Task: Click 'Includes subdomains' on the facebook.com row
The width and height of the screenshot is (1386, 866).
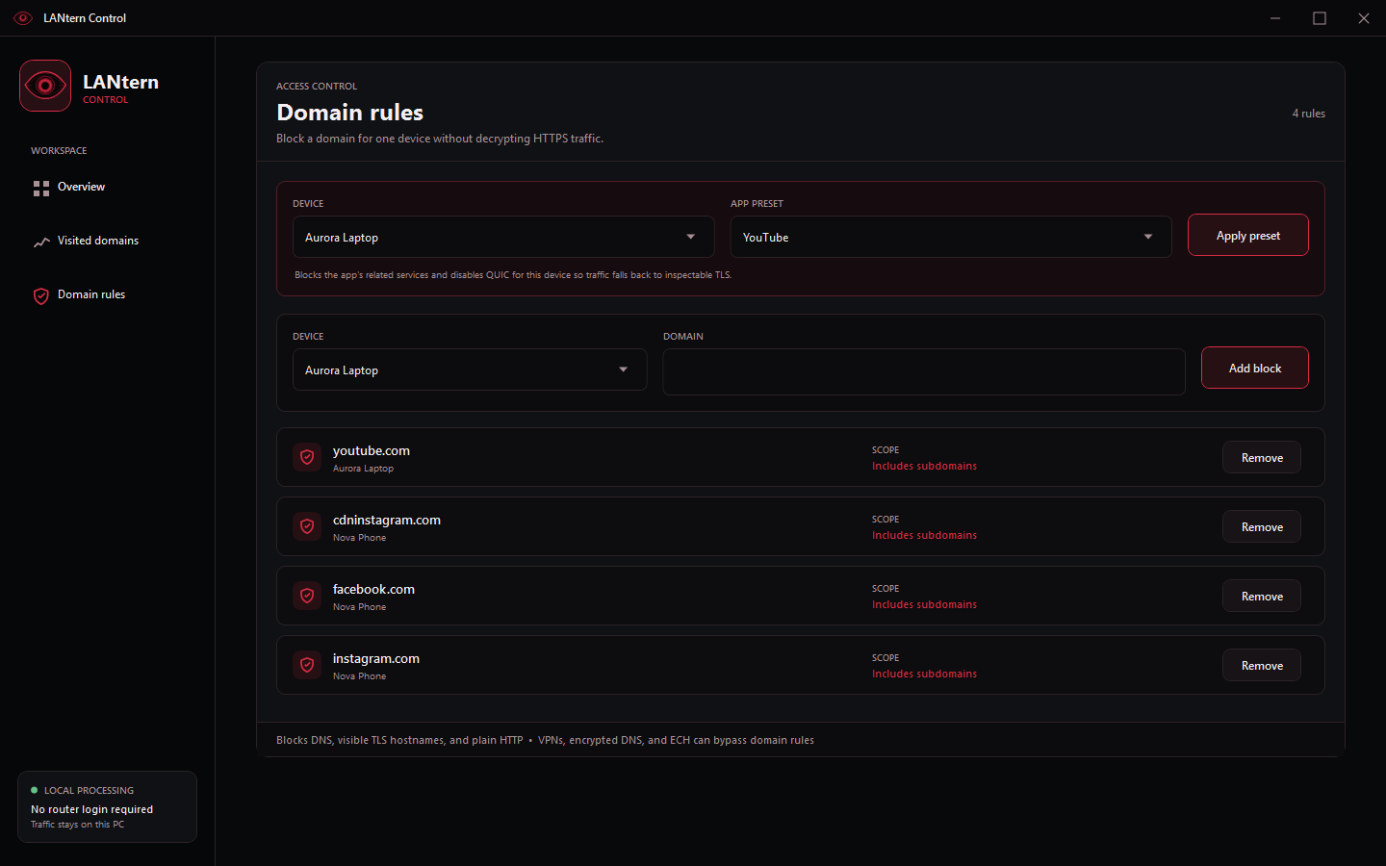Action: 924,604
